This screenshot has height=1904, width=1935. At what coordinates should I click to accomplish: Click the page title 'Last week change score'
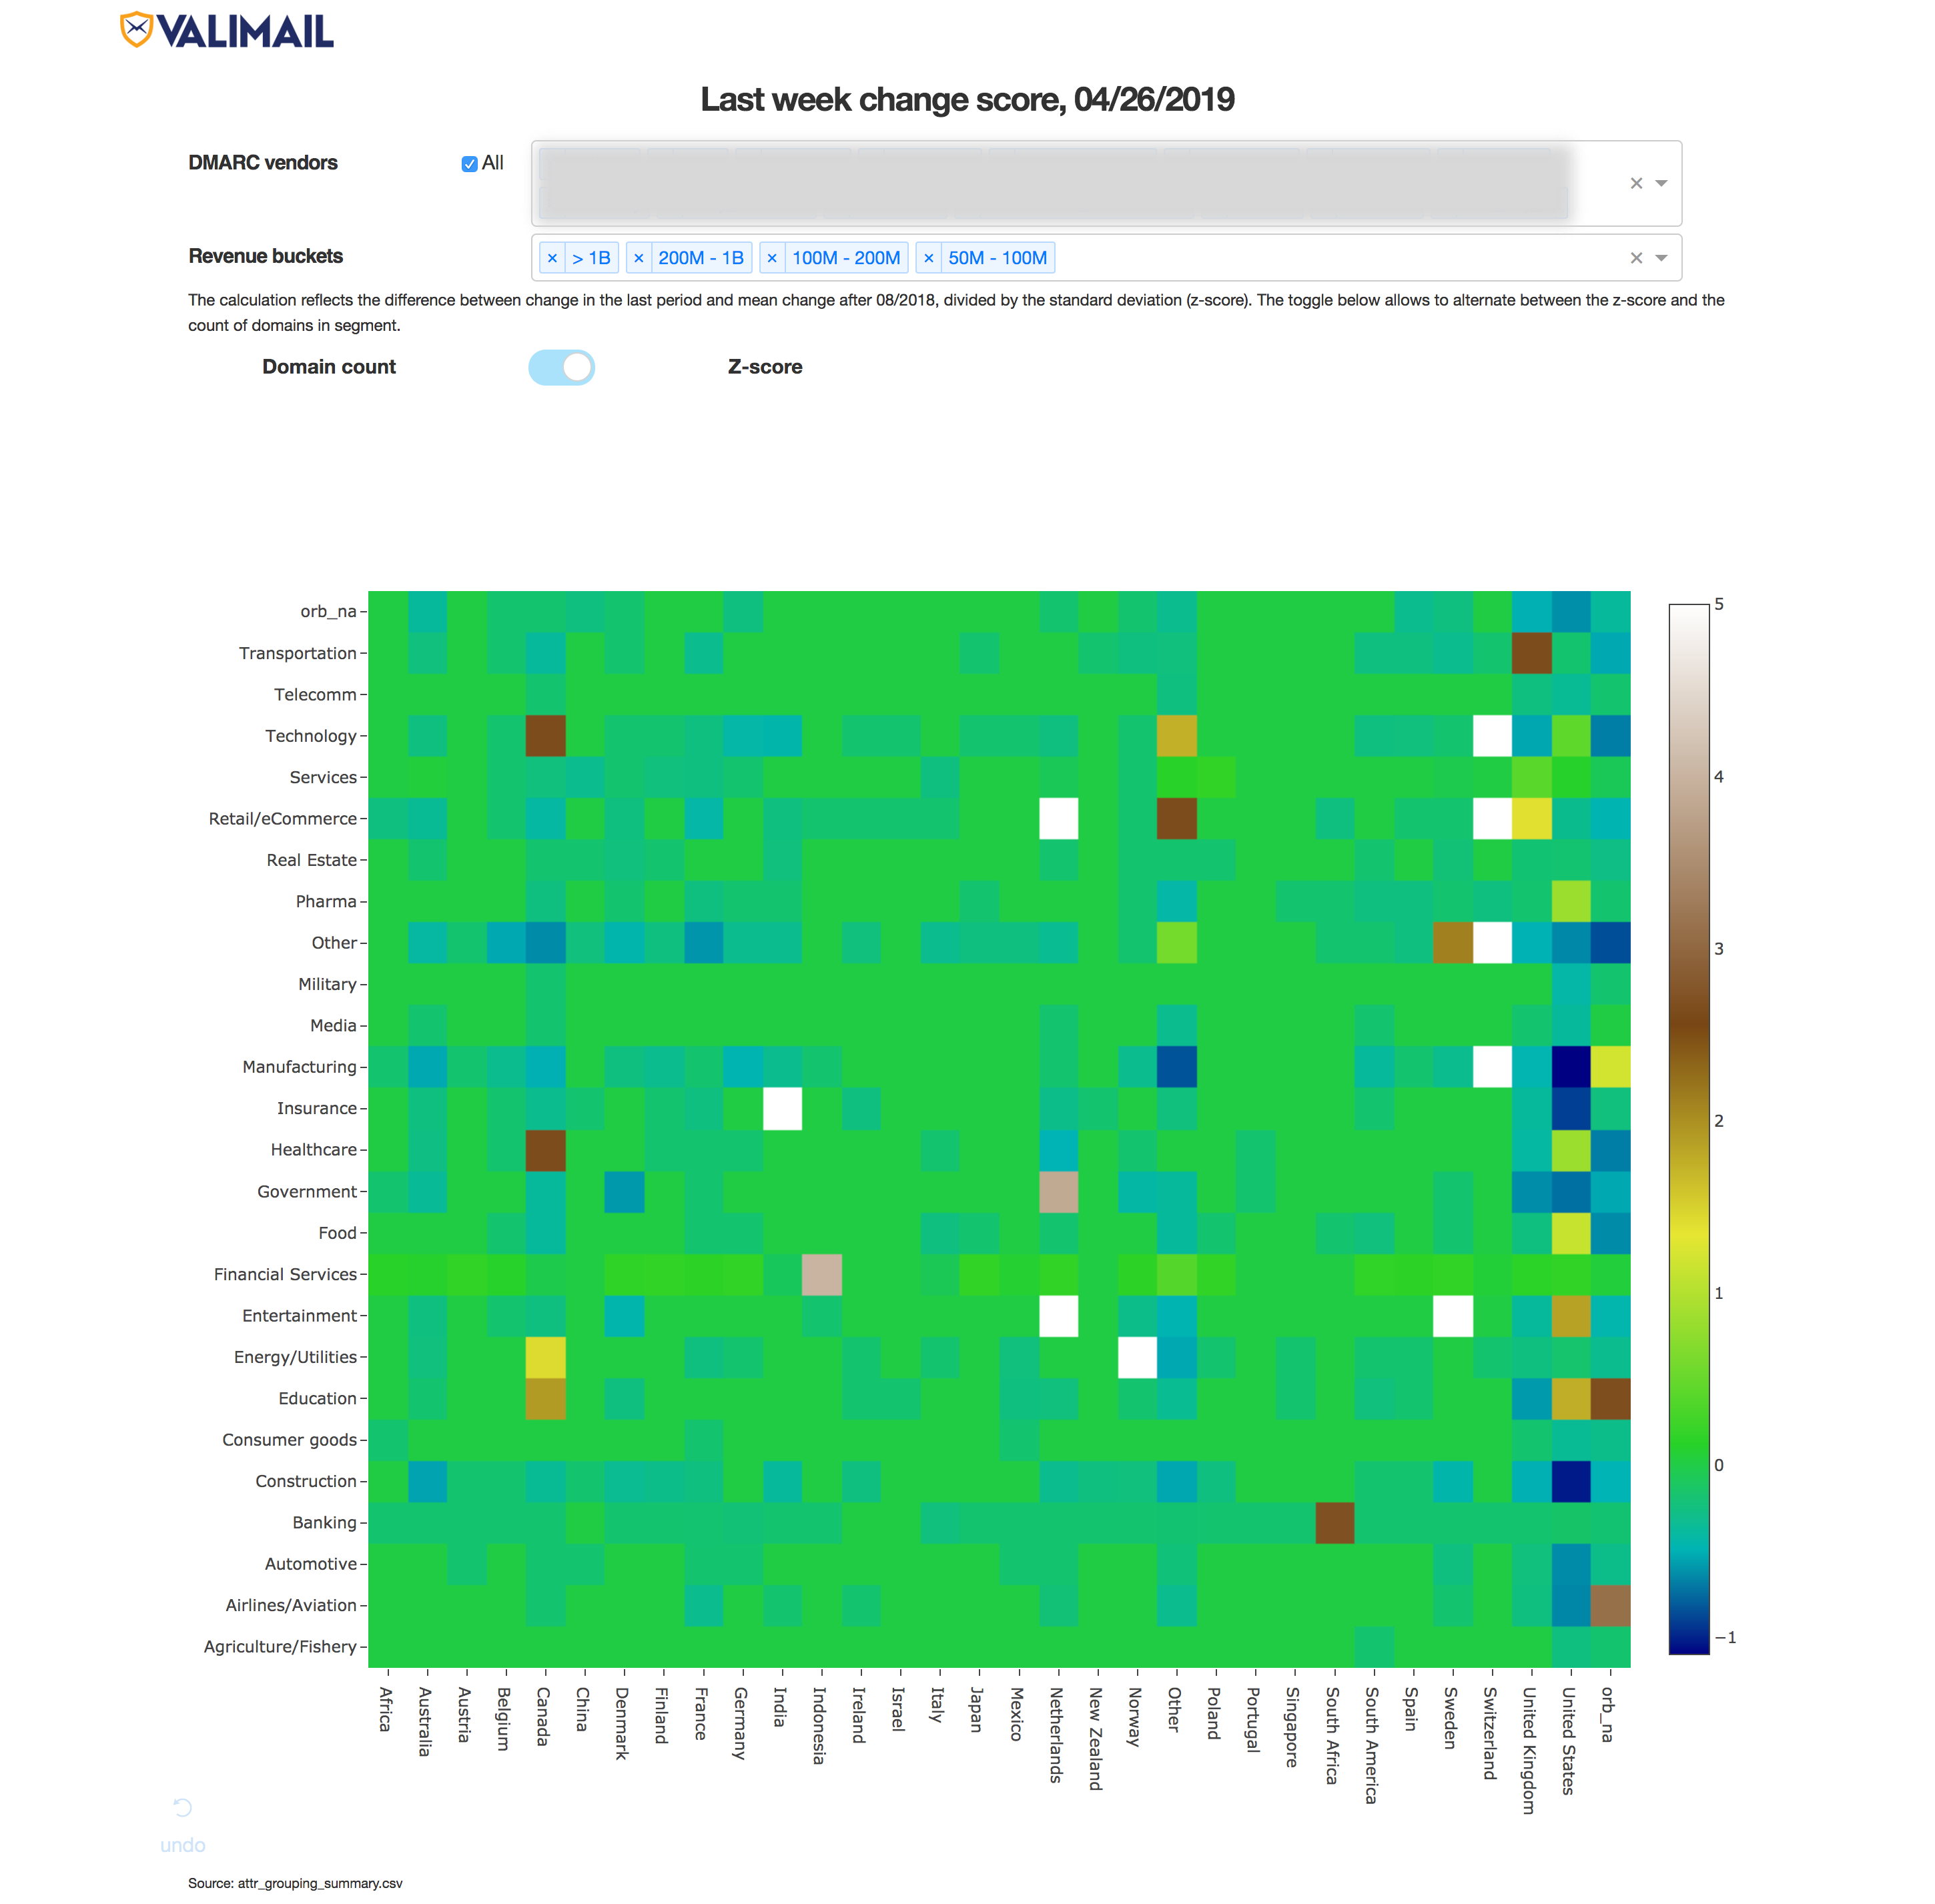(967, 100)
